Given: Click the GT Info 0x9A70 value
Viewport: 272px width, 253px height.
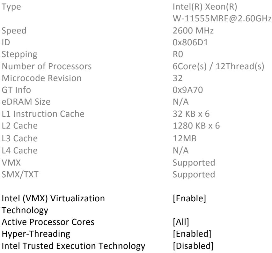Looking at the screenshot, I should click(x=188, y=90).
